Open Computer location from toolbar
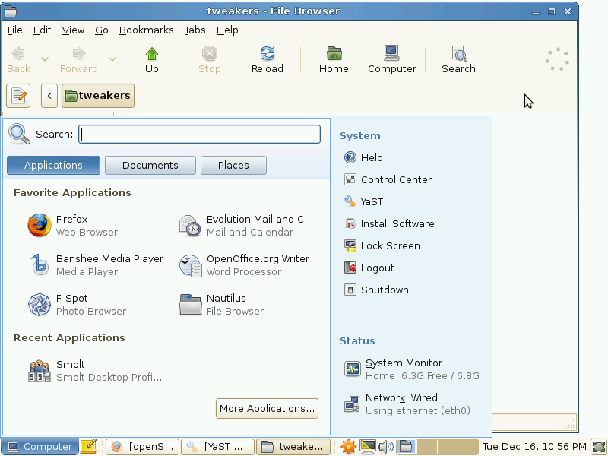Screen dimensions: 608x456 pos(391,60)
